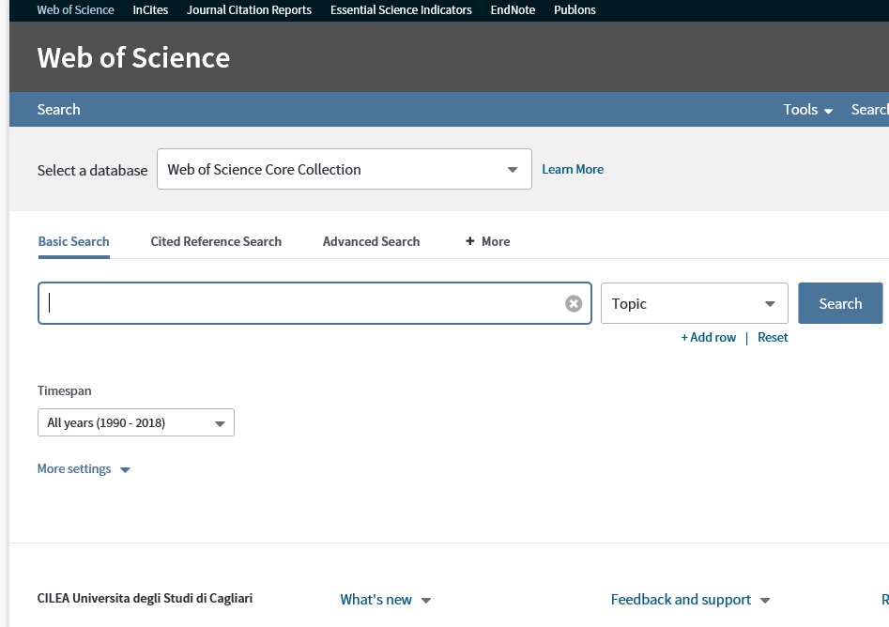Image resolution: width=889 pixels, height=627 pixels.
Task: Open the Feedback and support chevron
Action: (766, 600)
